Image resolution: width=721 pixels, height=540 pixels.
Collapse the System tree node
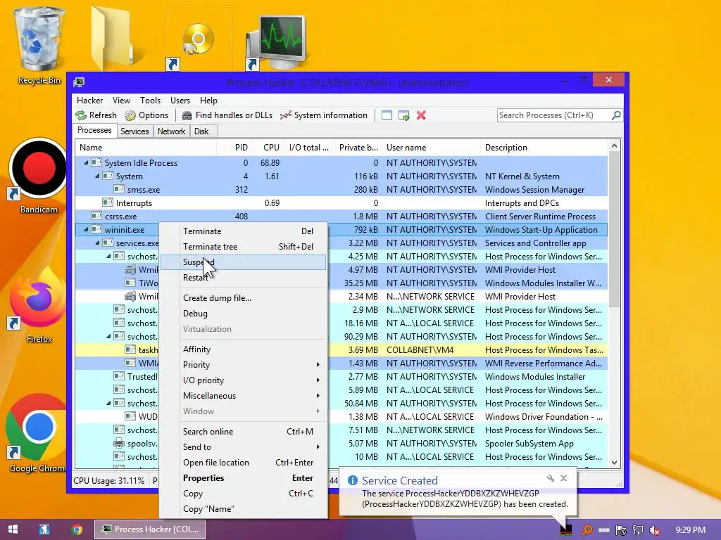pyautogui.click(x=97, y=176)
